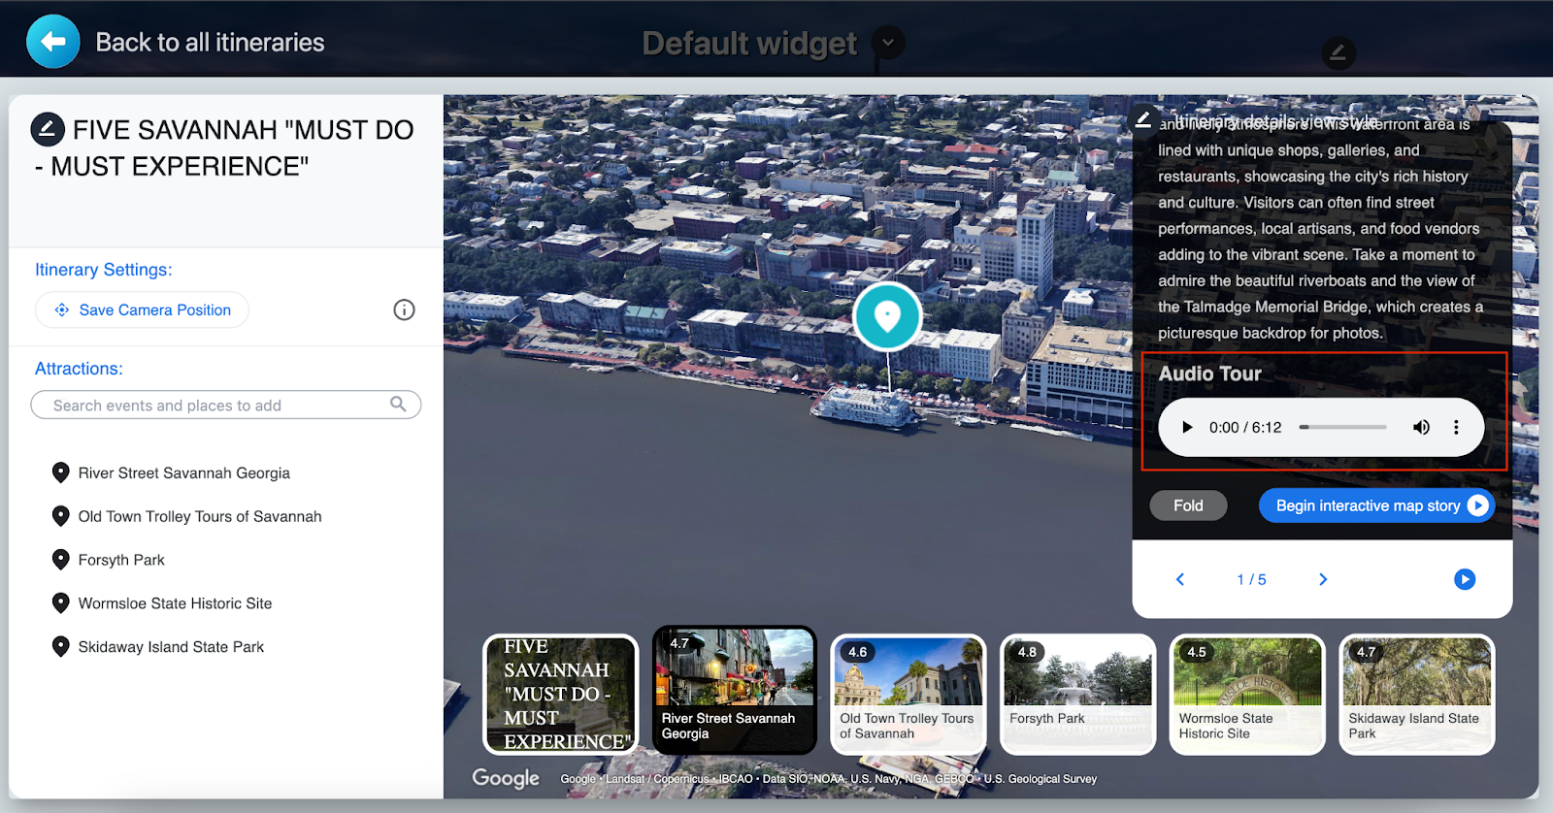Click pin icon beside River Street Savannah
Viewport: 1553px width, 813px height.
(60, 472)
